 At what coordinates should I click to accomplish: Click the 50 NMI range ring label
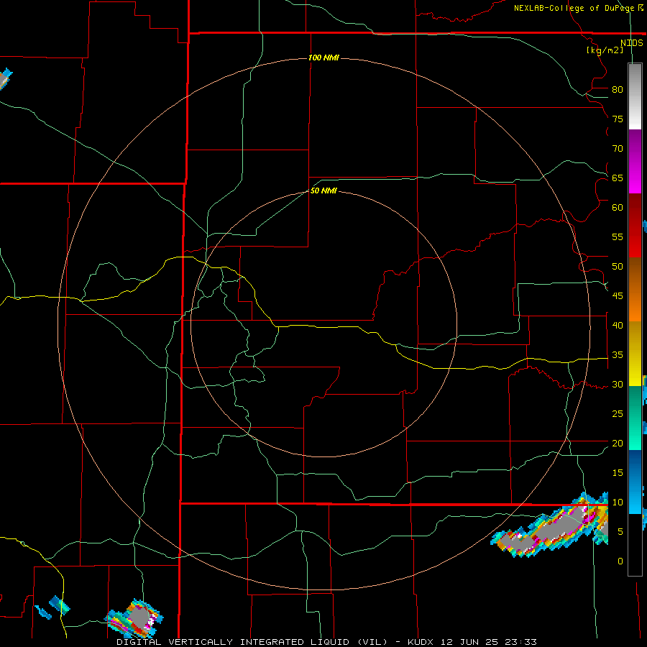[323, 191]
